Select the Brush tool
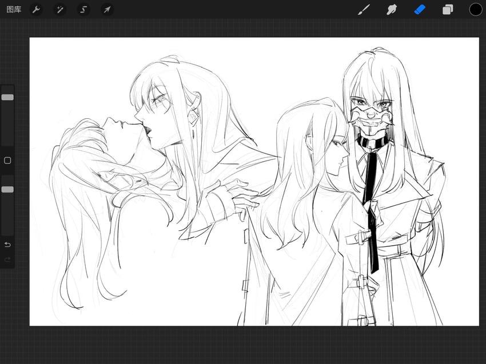The width and height of the screenshot is (486, 364). [364, 10]
